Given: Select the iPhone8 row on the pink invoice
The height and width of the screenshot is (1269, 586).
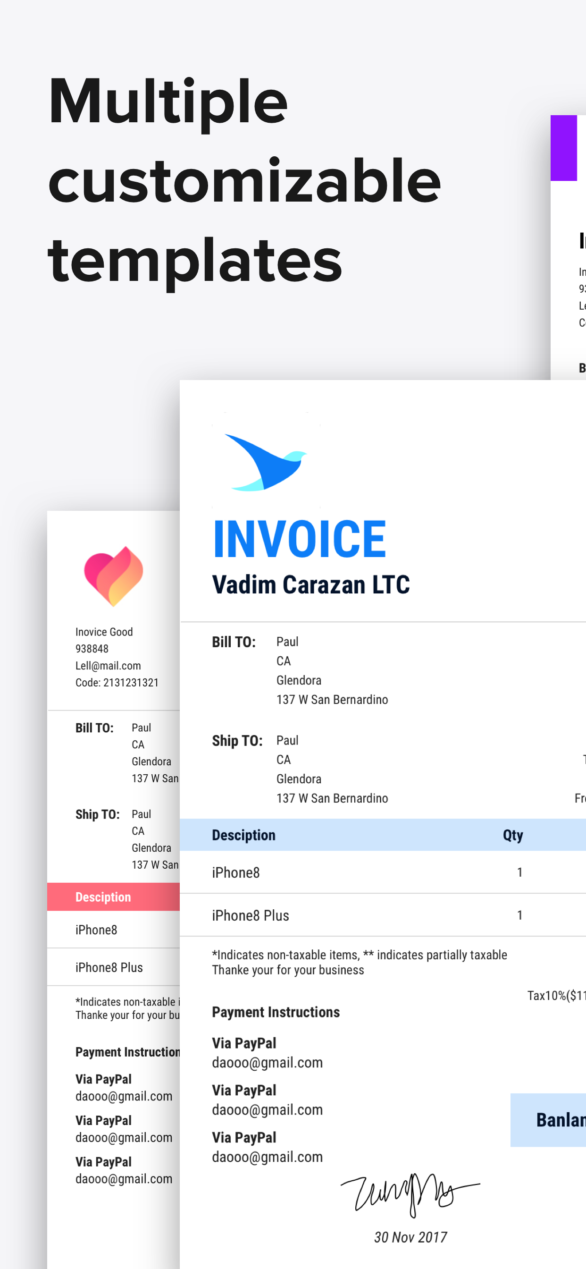Looking at the screenshot, I should [x=114, y=930].
